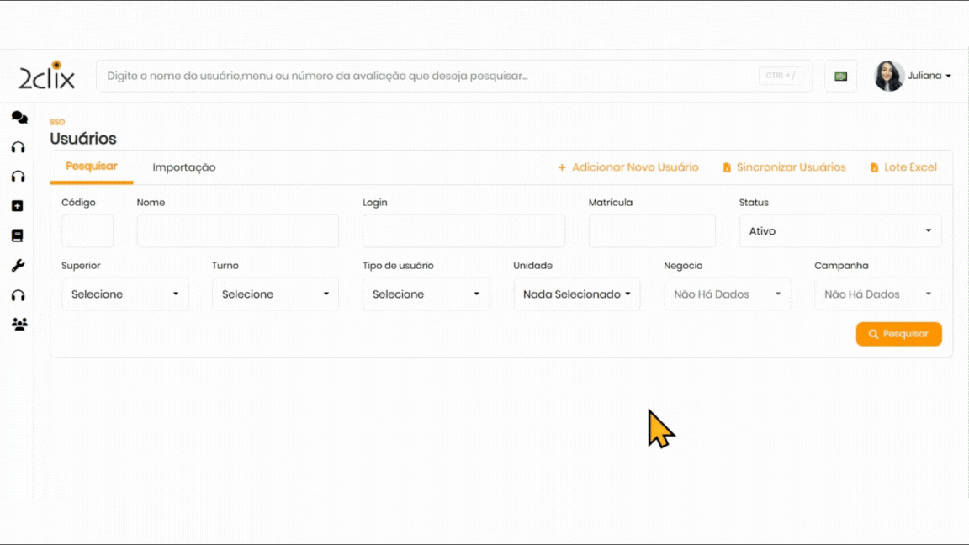Select the Pesquisar tab
This screenshot has height=545, width=969.
pos(92,167)
